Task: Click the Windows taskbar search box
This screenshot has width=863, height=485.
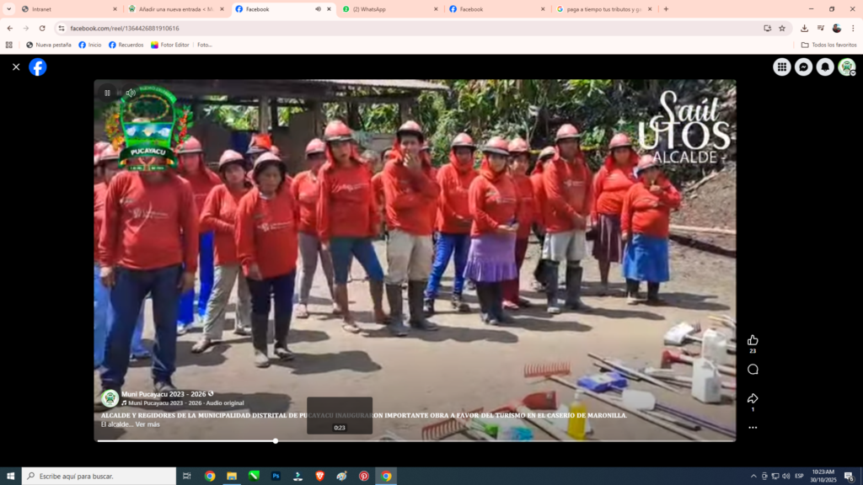Action: coord(99,476)
